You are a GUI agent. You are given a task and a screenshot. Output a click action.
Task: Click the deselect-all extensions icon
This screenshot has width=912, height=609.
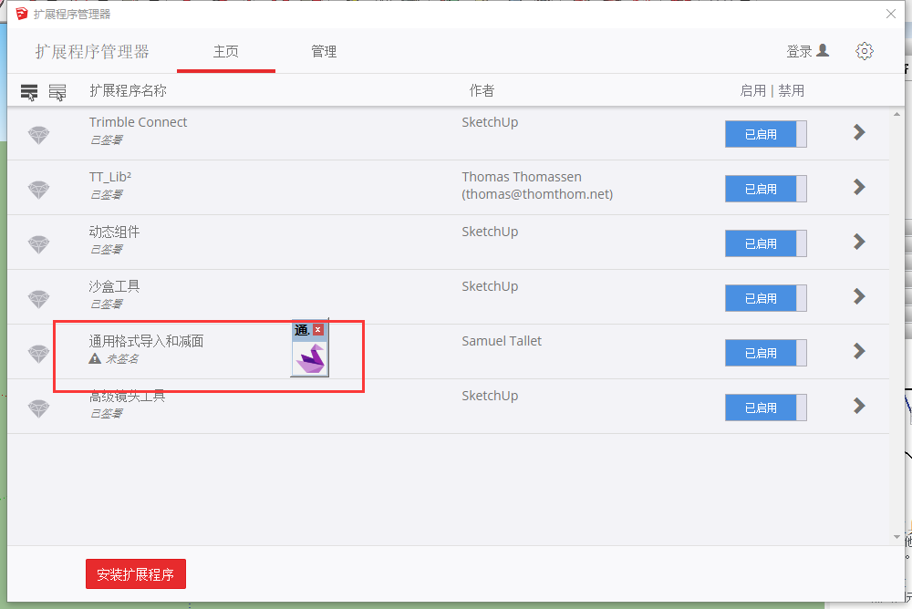coord(57,92)
